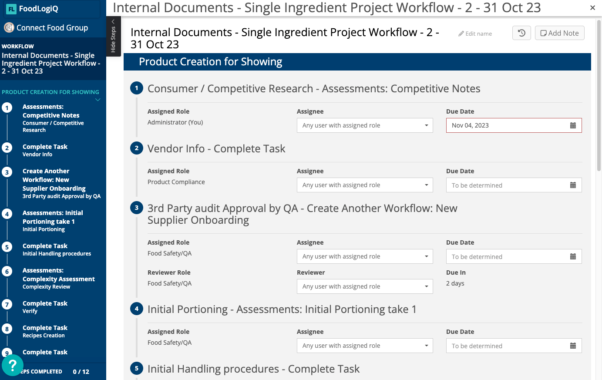The image size is (602, 380).
Task: Click the Add Note button
Action: [x=559, y=33]
